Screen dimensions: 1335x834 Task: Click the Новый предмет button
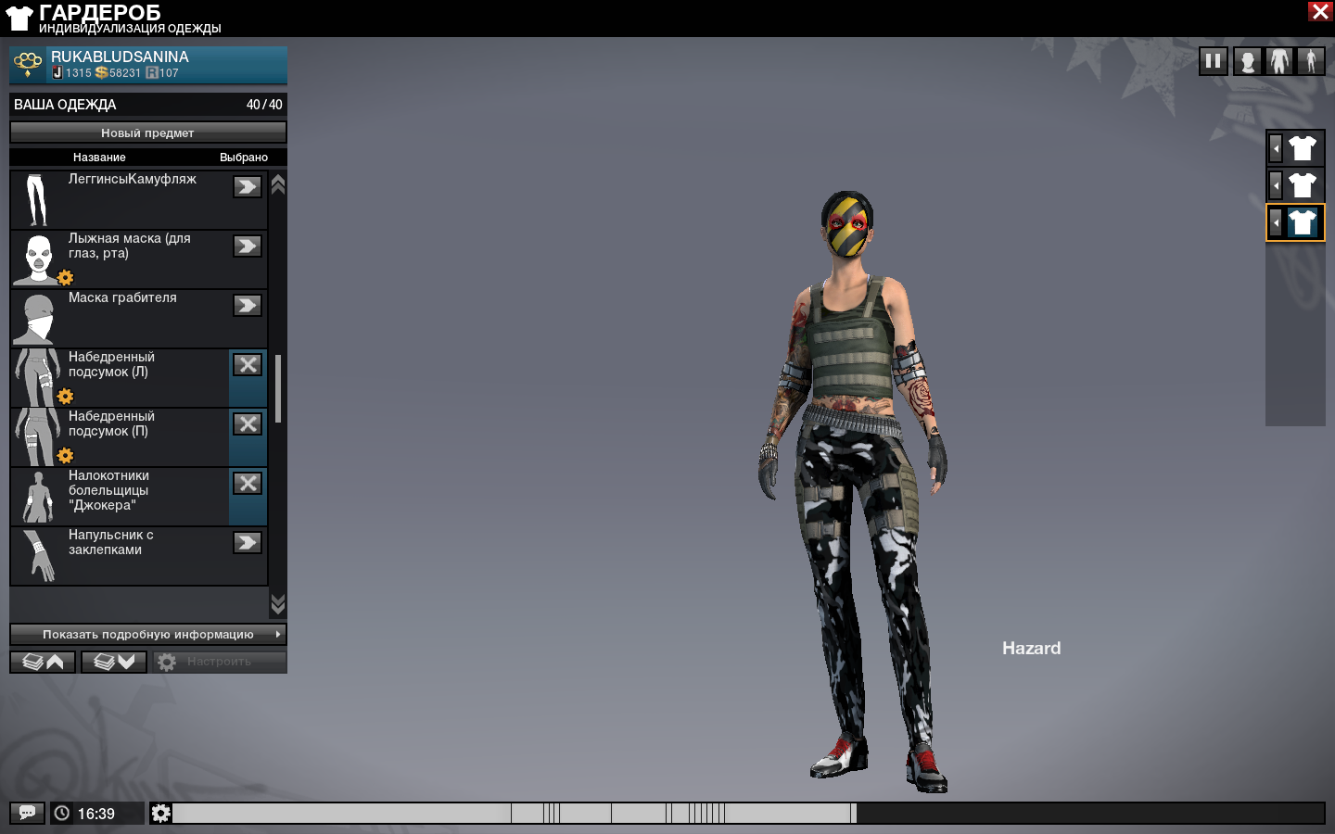click(x=148, y=133)
